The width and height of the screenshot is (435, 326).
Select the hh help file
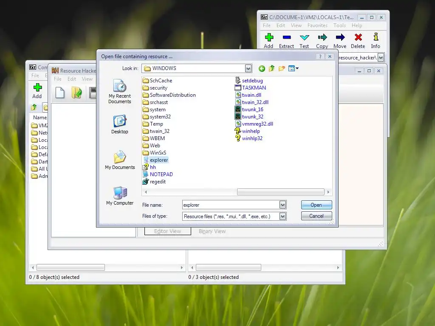point(149,167)
